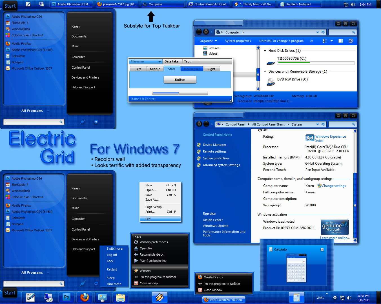The width and height of the screenshot is (381, 304).
Task: Click the Calculator window thumbnail preview
Action: click(296, 268)
